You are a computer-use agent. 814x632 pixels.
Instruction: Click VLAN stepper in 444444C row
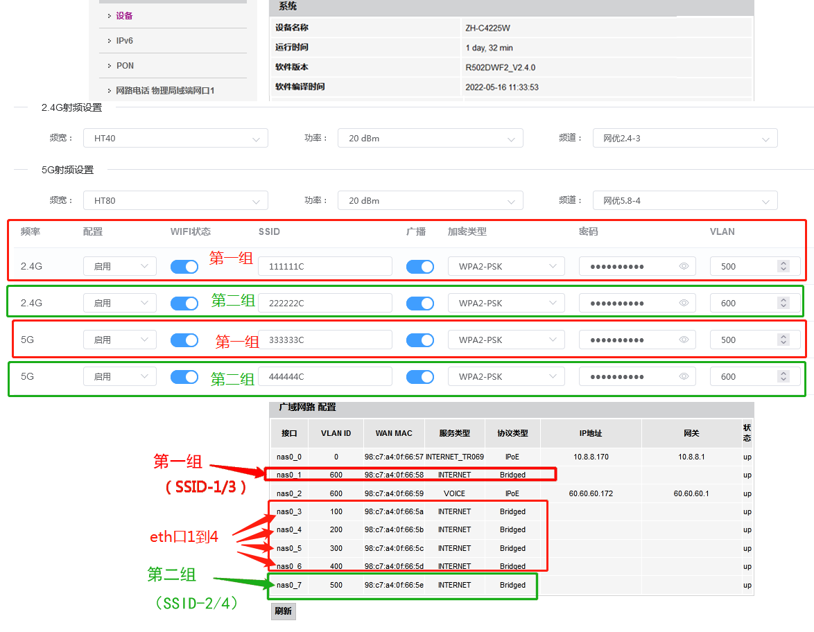tap(783, 376)
